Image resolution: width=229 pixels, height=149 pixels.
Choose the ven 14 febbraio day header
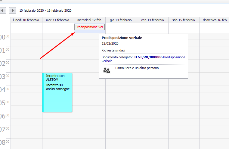pos(152,20)
